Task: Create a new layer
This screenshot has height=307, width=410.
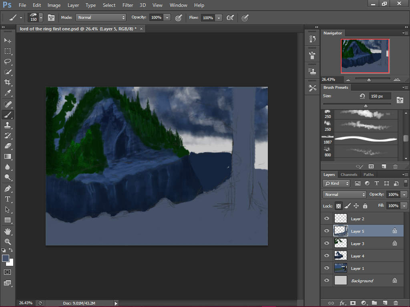Action: point(385,303)
